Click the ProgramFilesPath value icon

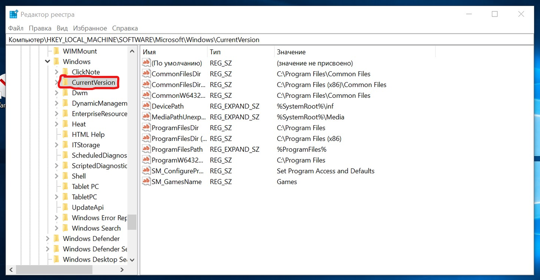tap(146, 149)
